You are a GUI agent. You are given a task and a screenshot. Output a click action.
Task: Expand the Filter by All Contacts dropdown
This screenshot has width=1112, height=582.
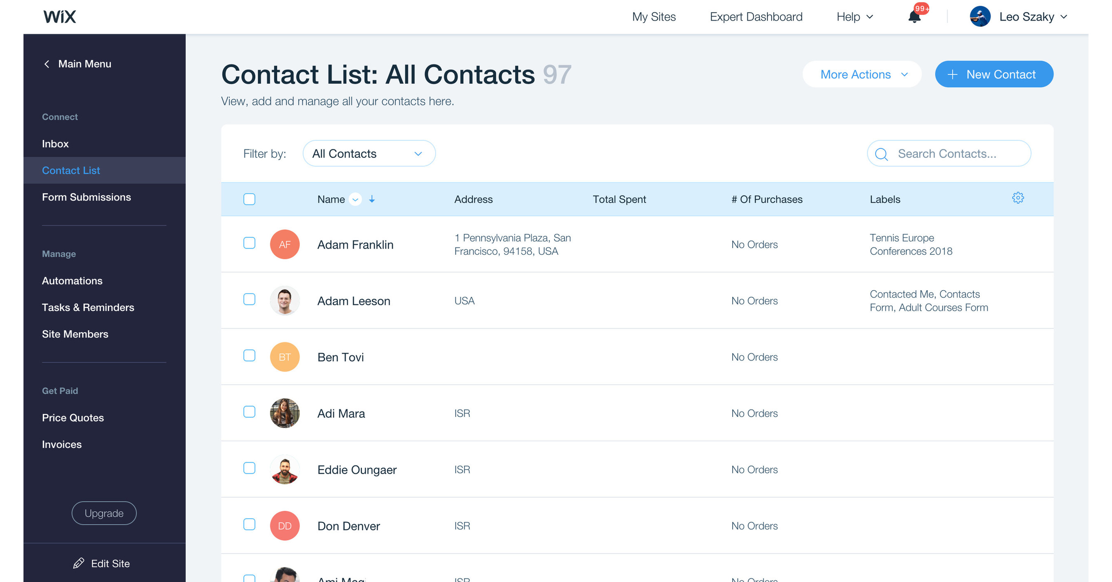[x=367, y=154]
